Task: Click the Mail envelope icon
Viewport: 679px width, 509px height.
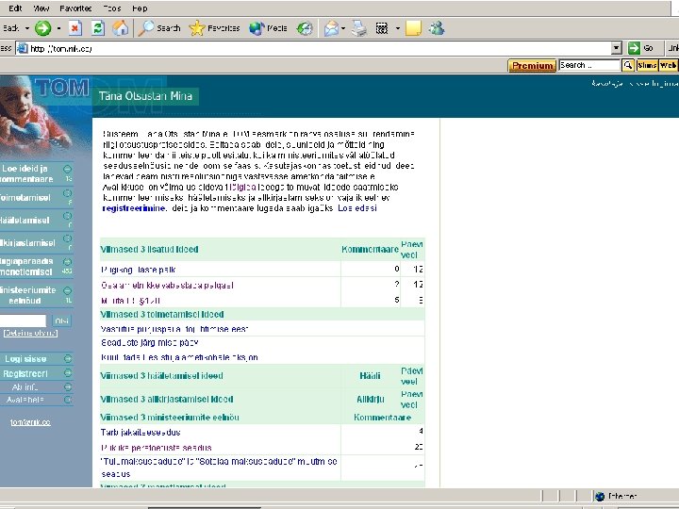Action: click(x=331, y=28)
